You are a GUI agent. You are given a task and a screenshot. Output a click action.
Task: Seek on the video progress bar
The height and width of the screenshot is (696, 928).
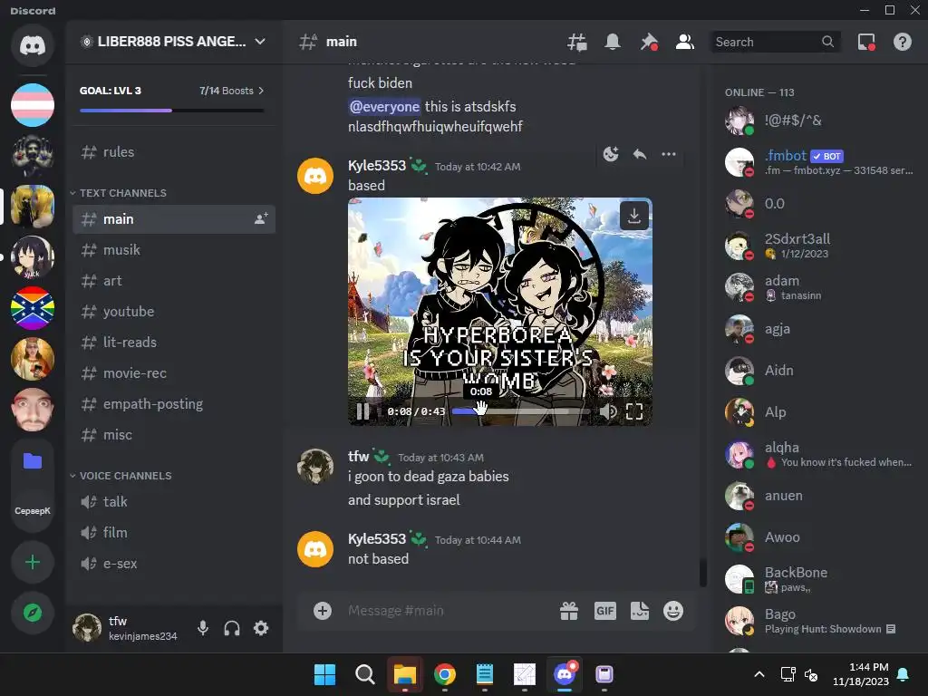(521, 411)
